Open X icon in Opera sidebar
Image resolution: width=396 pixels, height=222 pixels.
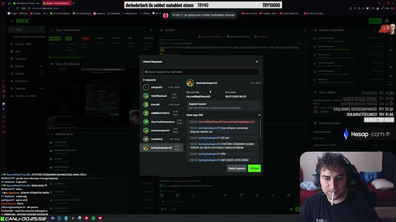point(3,109)
